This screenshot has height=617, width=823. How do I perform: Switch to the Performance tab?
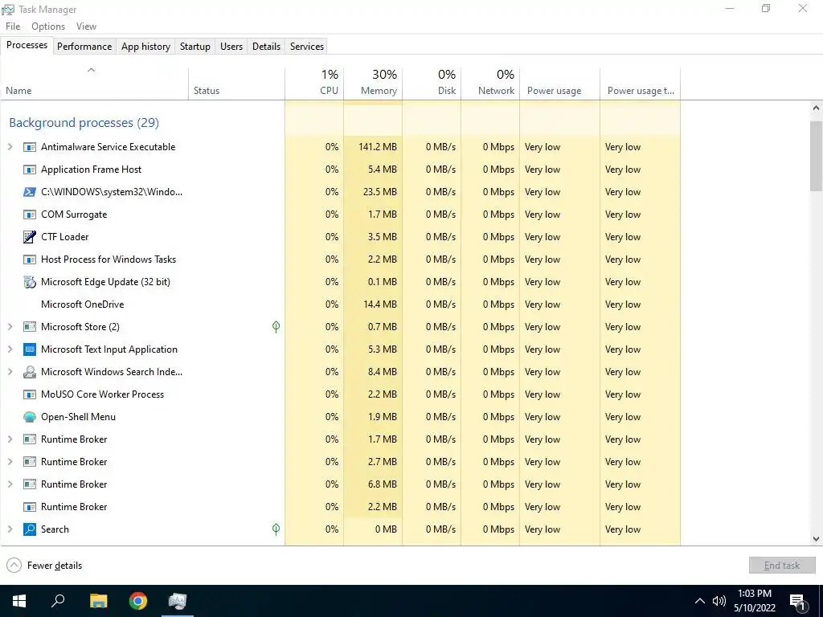click(84, 46)
